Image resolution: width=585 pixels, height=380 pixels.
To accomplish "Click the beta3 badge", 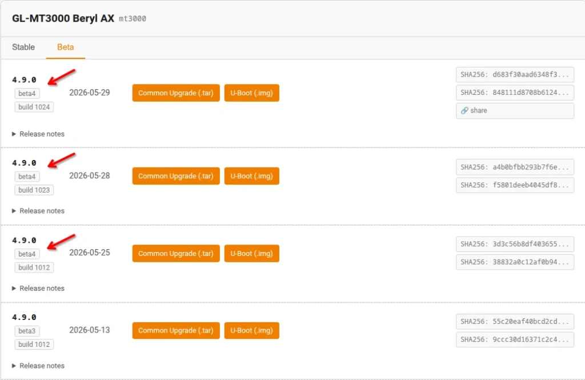I will [27, 331].
